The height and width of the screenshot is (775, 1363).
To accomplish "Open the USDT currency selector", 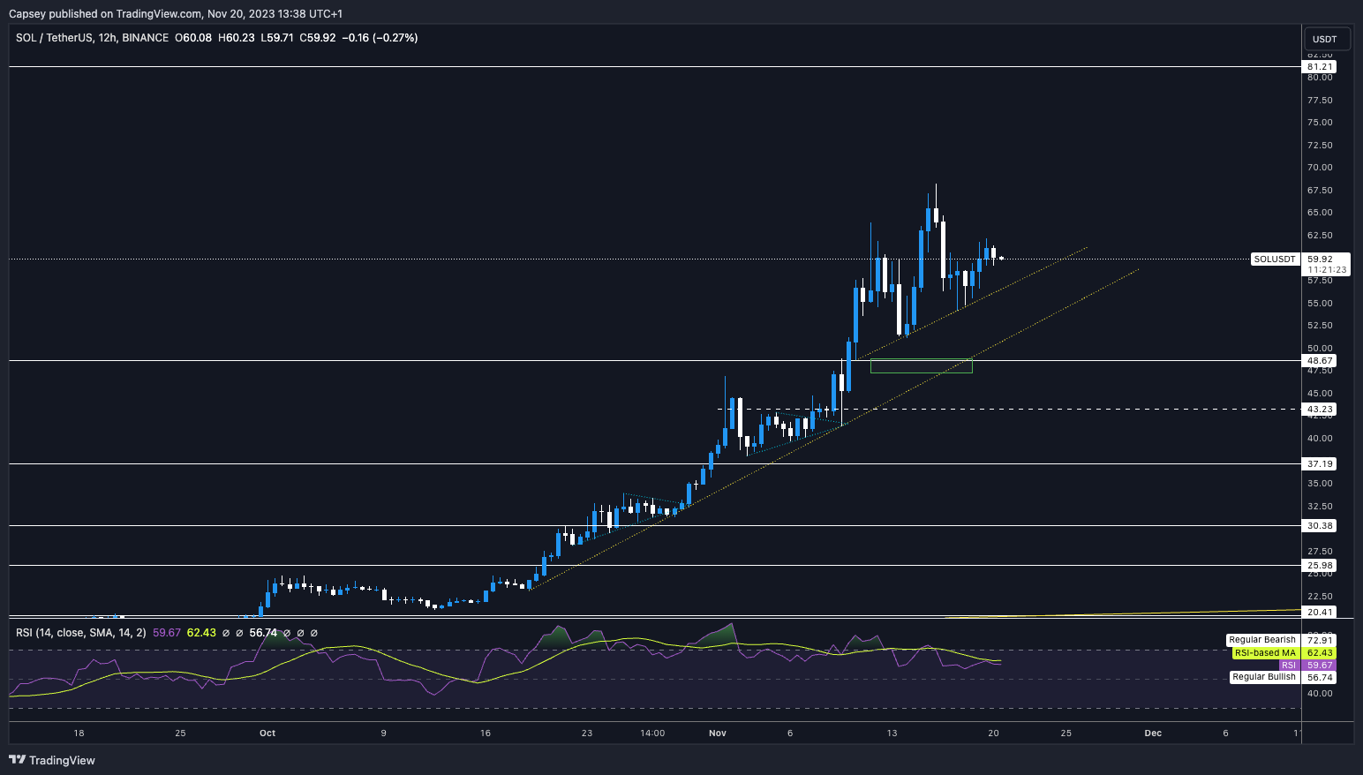I will 1324,39.
